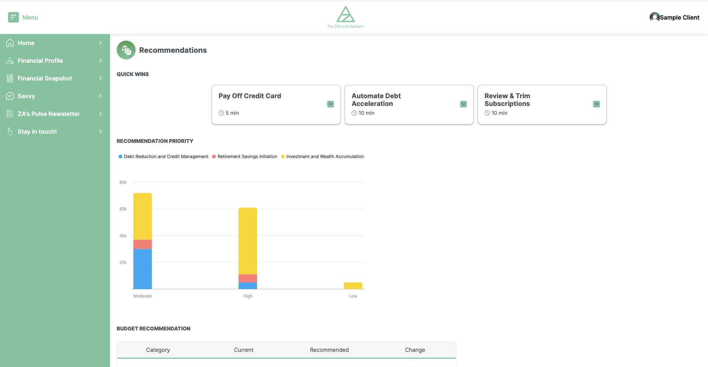Expand the Pay Off Credit Card card
Viewport: 708px width, 367px height.
tap(331, 104)
